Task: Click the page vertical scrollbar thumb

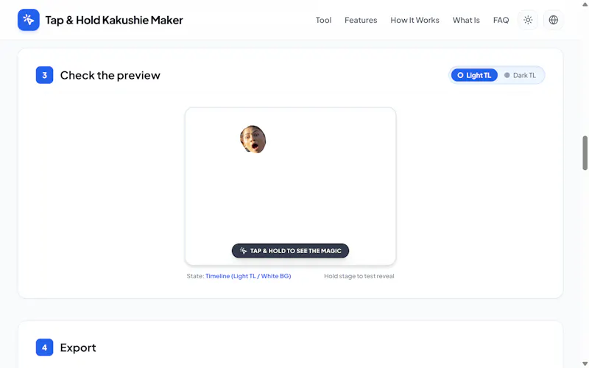Action: click(585, 153)
